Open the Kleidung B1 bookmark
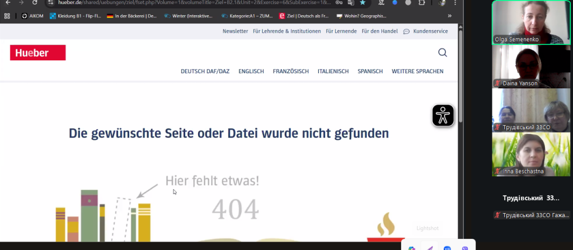 [x=74, y=16]
